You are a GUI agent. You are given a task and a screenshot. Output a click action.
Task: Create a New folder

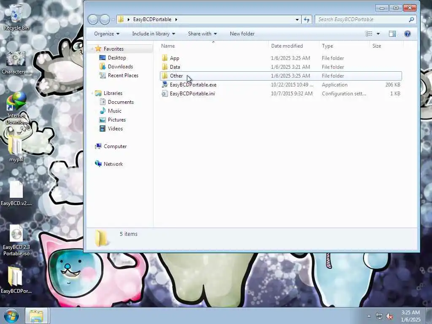click(242, 34)
